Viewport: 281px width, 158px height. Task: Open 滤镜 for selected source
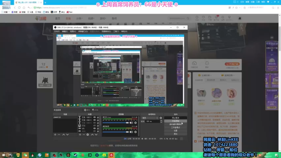point(95,110)
